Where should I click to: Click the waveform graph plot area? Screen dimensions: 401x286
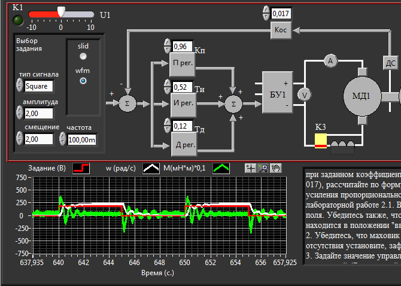tap(159, 216)
